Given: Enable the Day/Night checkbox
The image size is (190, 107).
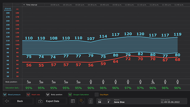Looking at the screenshot, I should [96, 94].
